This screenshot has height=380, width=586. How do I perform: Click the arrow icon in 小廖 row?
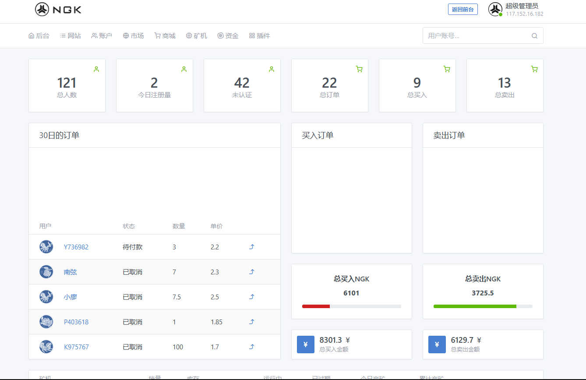[252, 297]
